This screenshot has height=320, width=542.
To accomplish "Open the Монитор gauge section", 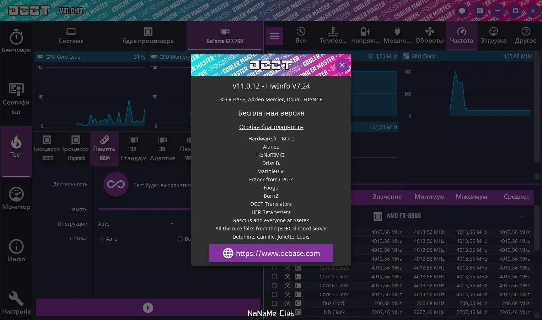I will [16, 199].
